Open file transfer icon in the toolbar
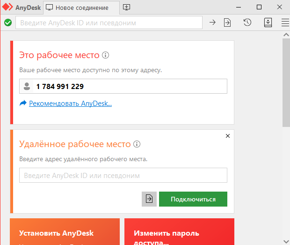This screenshot has width=290, height=245. pos(227,22)
